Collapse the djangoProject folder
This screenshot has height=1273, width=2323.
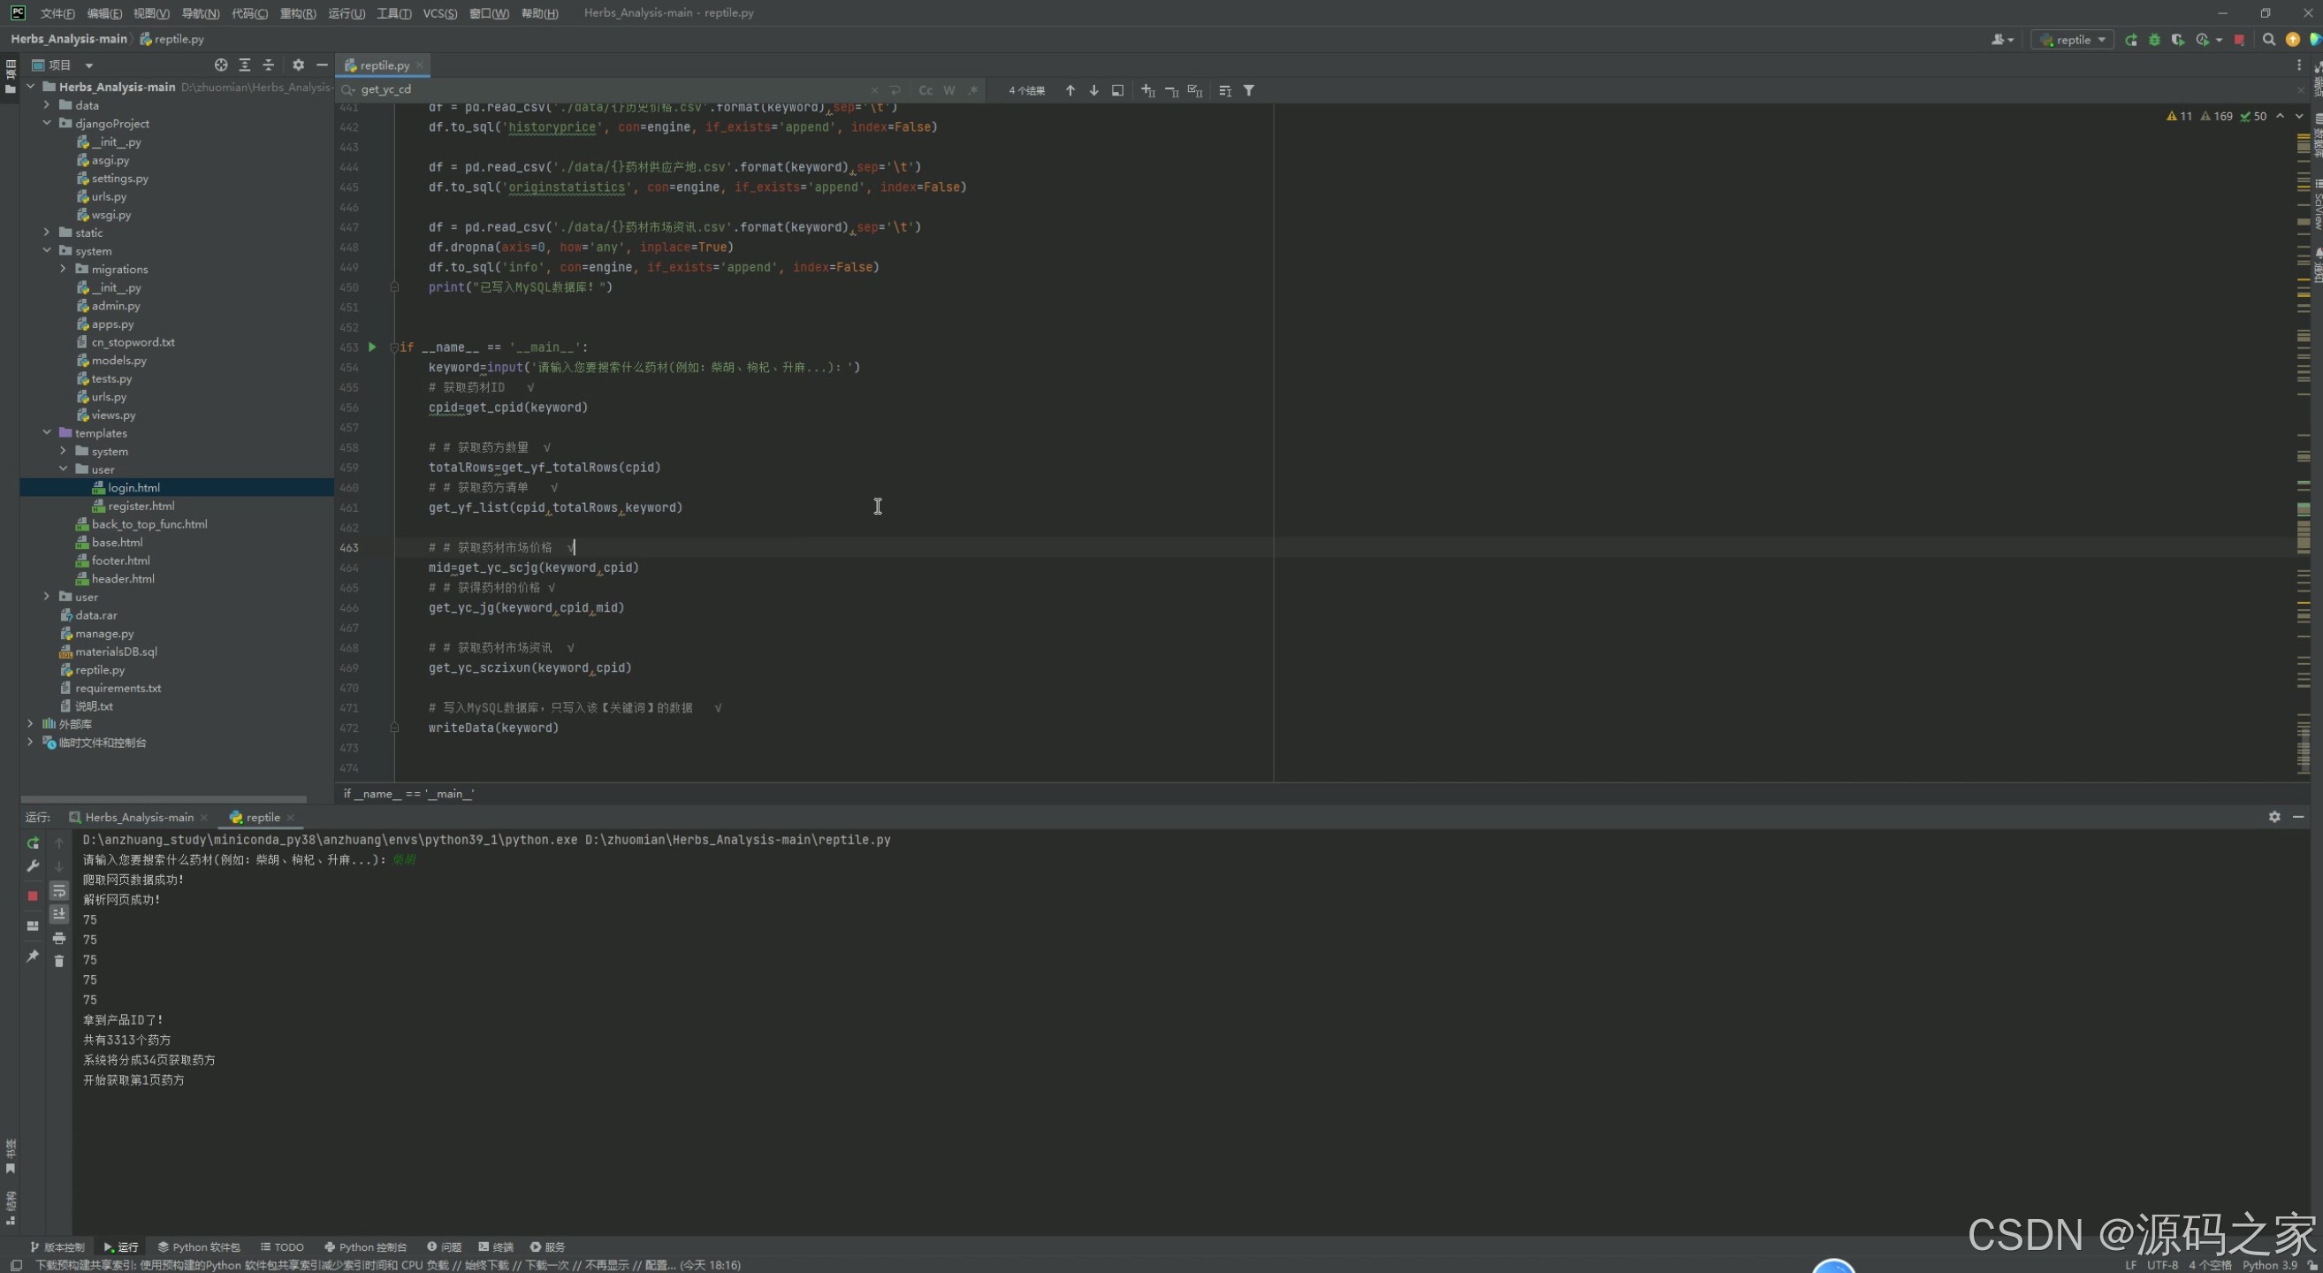(x=47, y=124)
